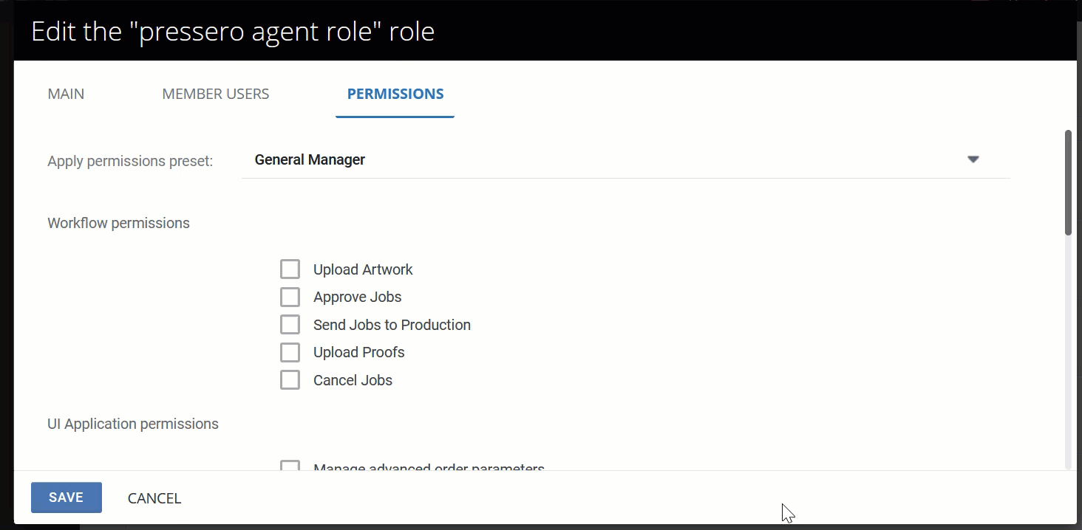
Task: Tick the Upload Proofs checkbox
Action: (290, 352)
